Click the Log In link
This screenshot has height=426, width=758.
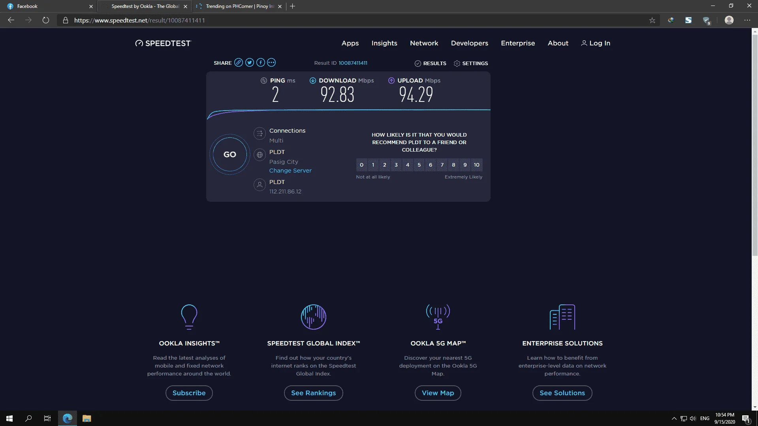596,43
